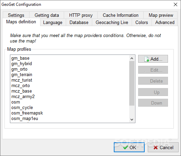
Task: Click the Delete button
Action: pyautogui.click(x=153, y=81)
